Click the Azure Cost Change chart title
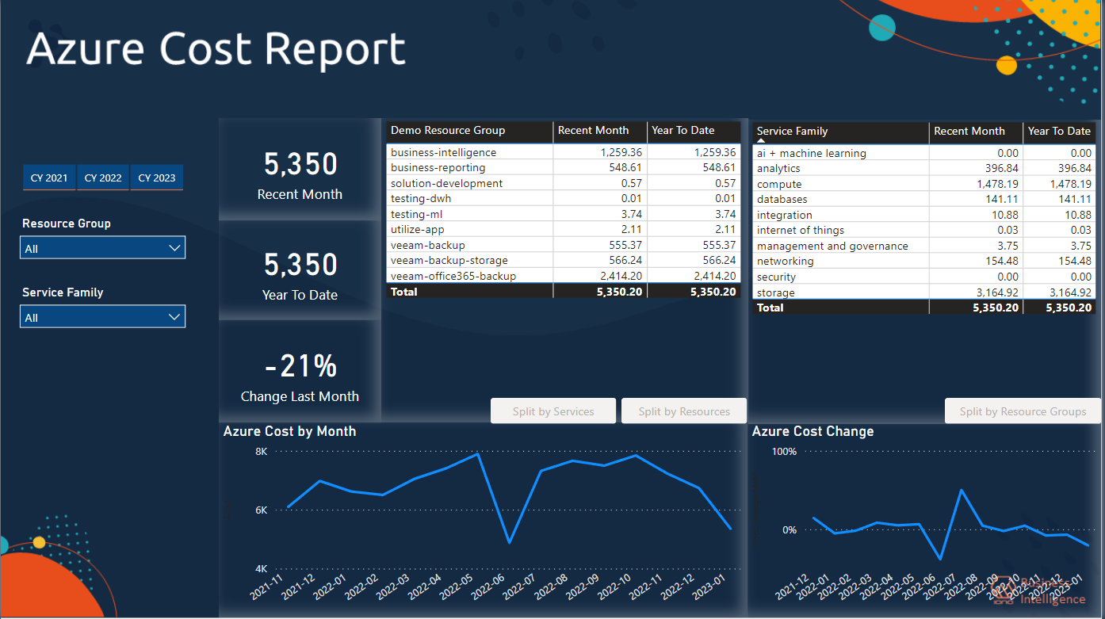The height and width of the screenshot is (619, 1105). (x=812, y=431)
